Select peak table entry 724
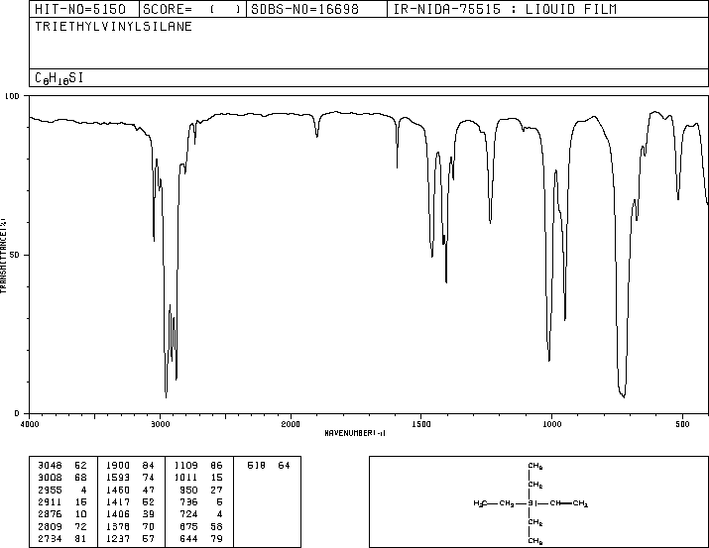The width and height of the screenshot is (709, 548). [x=188, y=514]
